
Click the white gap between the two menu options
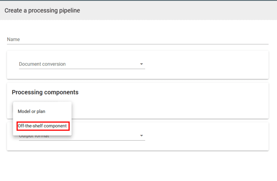point(42,119)
